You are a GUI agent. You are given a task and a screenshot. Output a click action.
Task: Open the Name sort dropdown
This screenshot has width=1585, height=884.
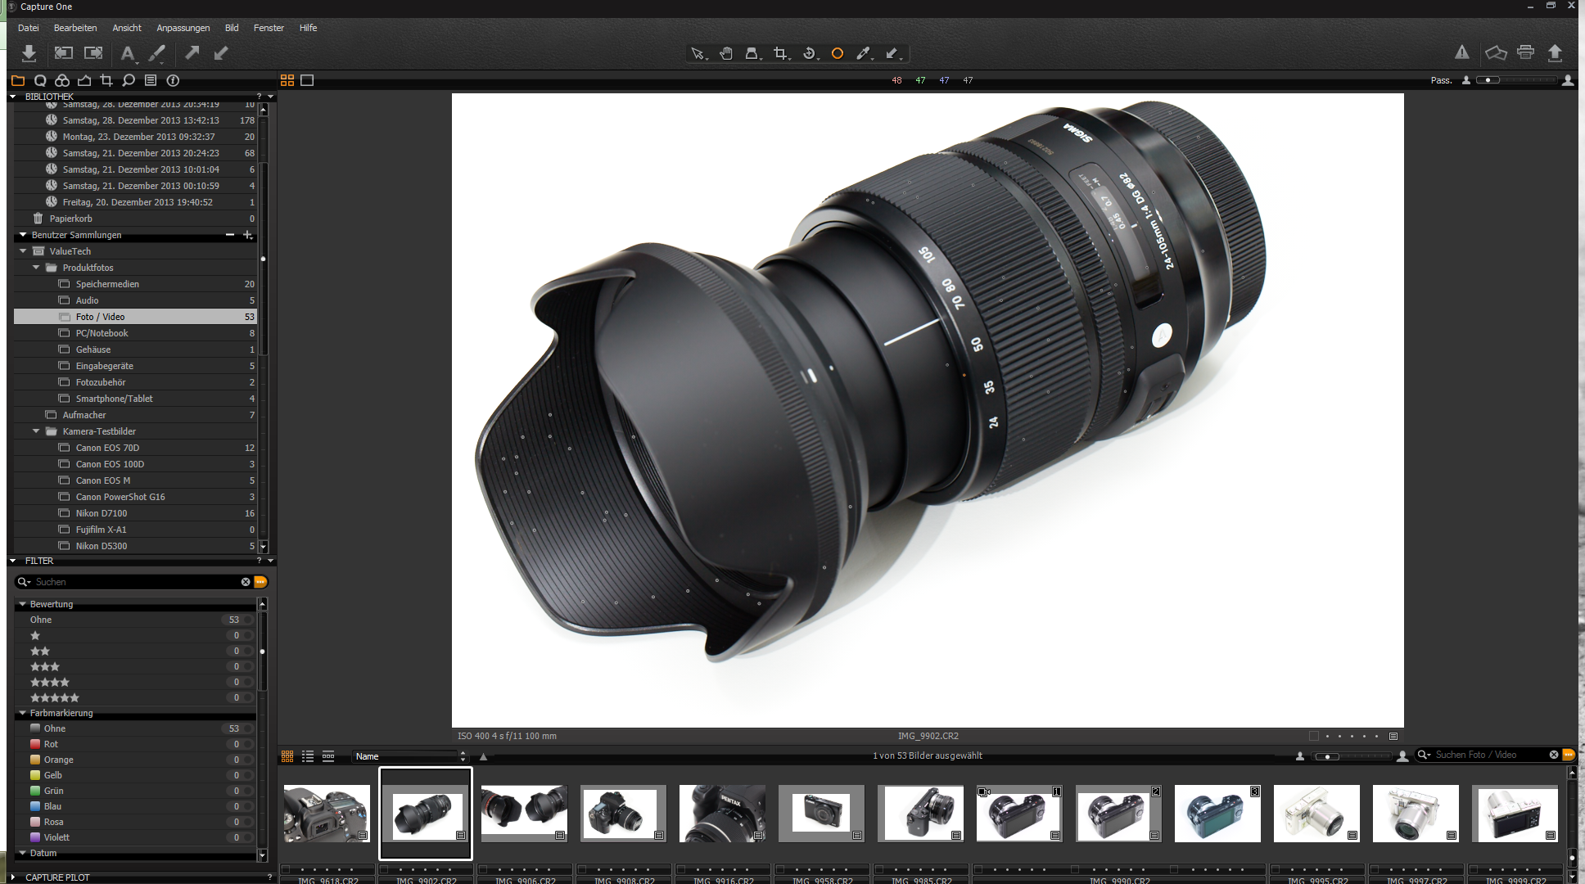click(409, 756)
